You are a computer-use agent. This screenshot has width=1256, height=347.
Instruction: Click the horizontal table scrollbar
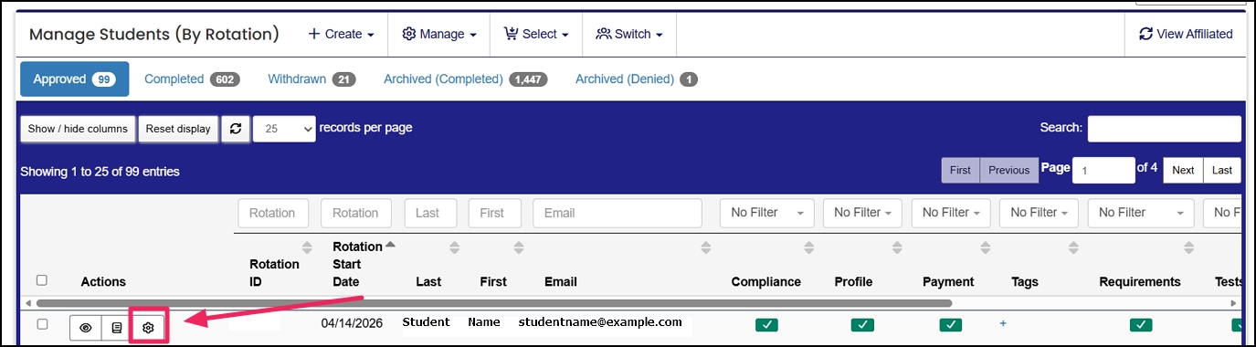pyautogui.click(x=493, y=302)
